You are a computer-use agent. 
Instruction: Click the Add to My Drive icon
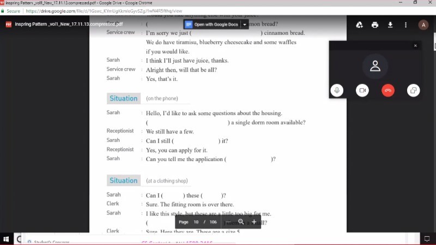[x=359, y=25]
